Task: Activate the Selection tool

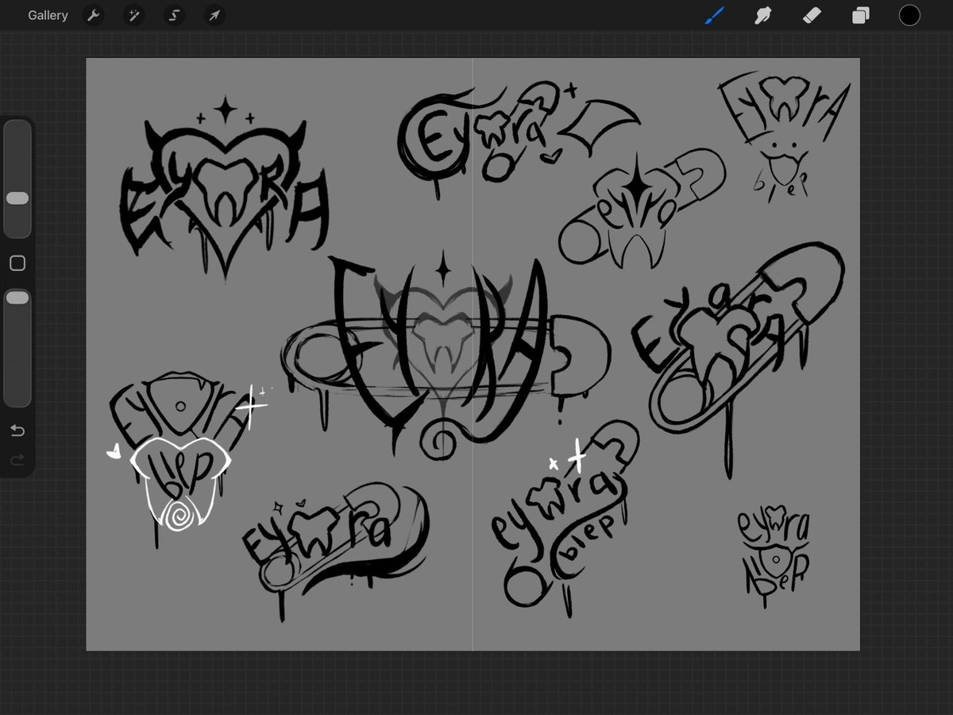Action: click(174, 15)
